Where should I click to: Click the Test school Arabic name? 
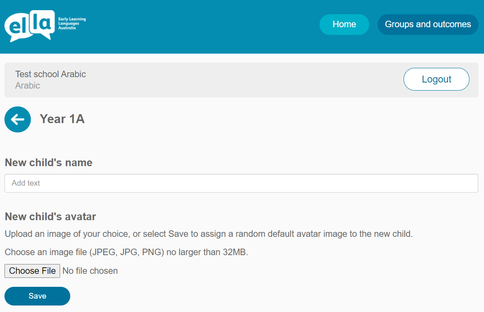[50, 74]
